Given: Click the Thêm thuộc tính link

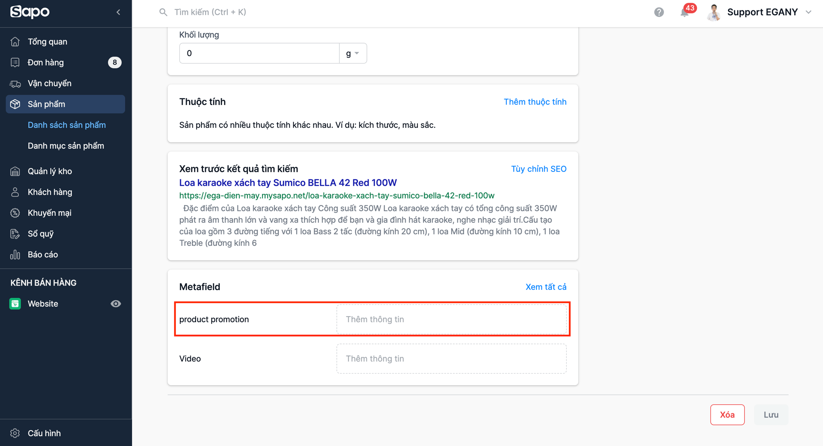Looking at the screenshot, I should click(x=535, y=102).
